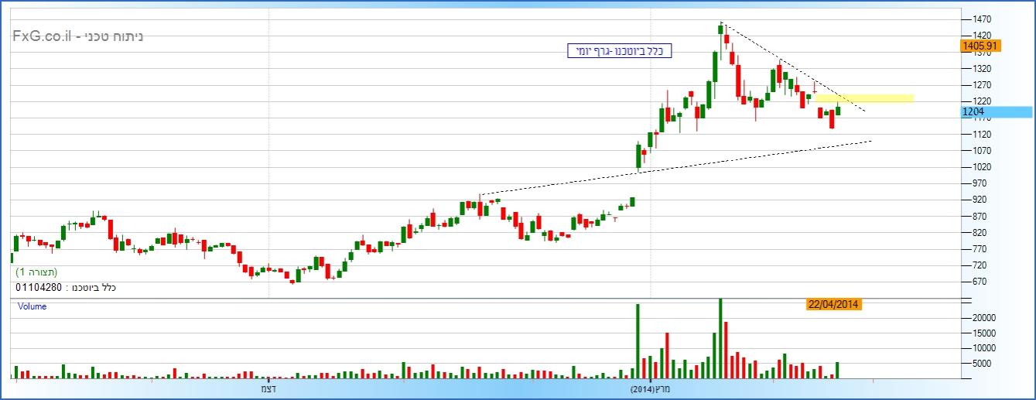Click the orange 1405.91 price tag
The image size is (1036, 400).
981,46
